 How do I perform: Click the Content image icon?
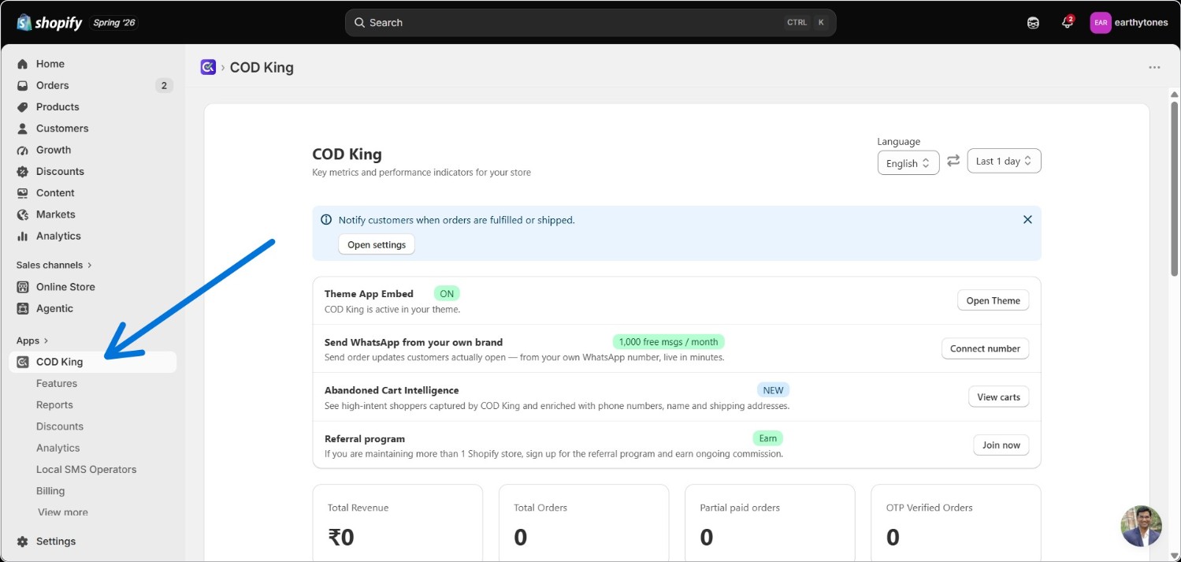(x=22, y=192)
